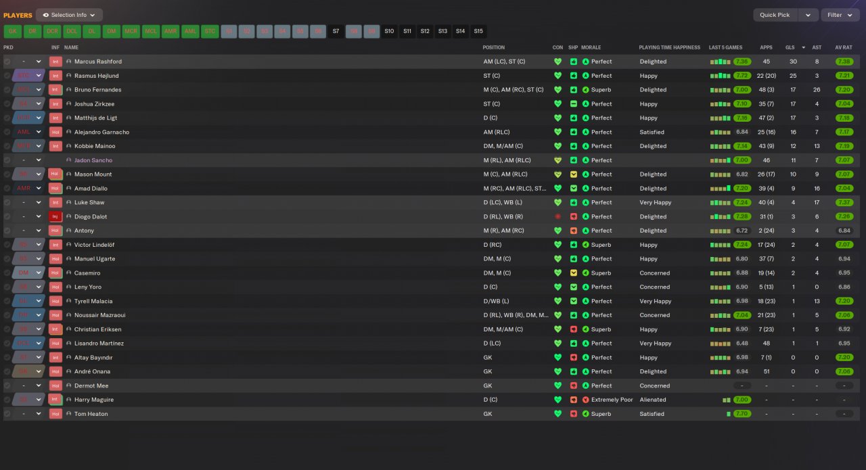Click the person icon beside Tom Heaton
The width and height of the screenshot is (866, 470).
(x=69, y=414)
